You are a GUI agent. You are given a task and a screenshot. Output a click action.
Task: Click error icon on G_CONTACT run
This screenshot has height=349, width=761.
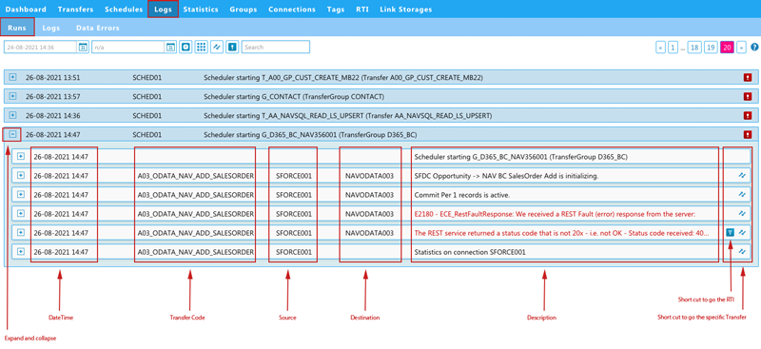click(x=748, y=97)
